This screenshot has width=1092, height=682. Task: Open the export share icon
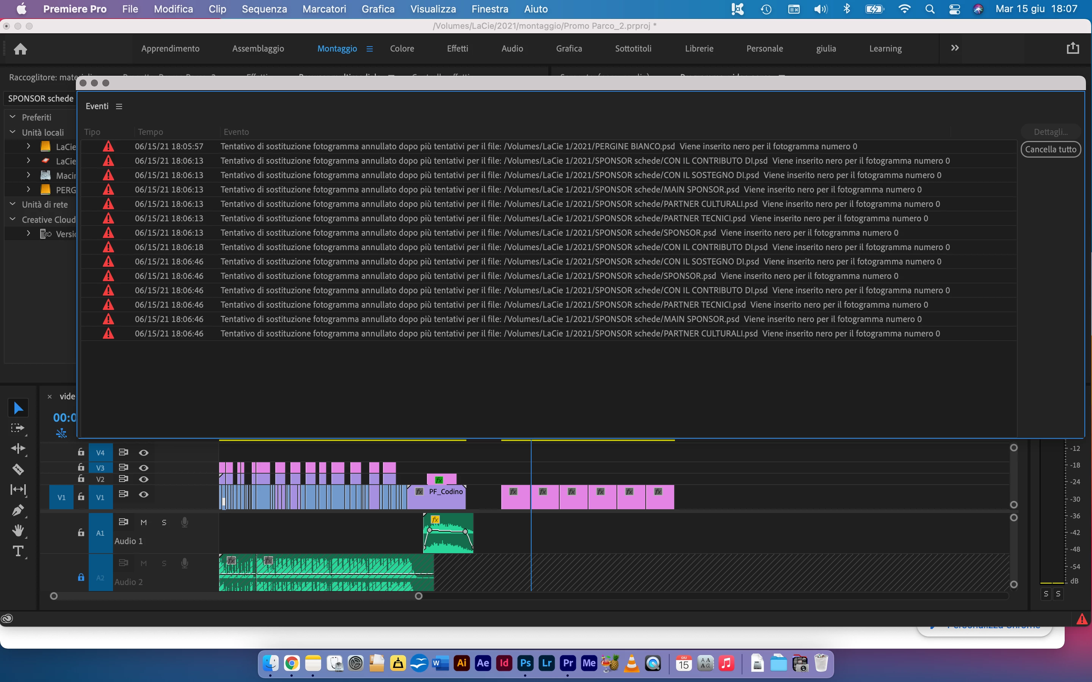pyautogui.click(x=1073, y=48)
